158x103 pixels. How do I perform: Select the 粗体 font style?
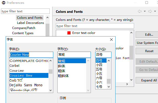[62, 71]
